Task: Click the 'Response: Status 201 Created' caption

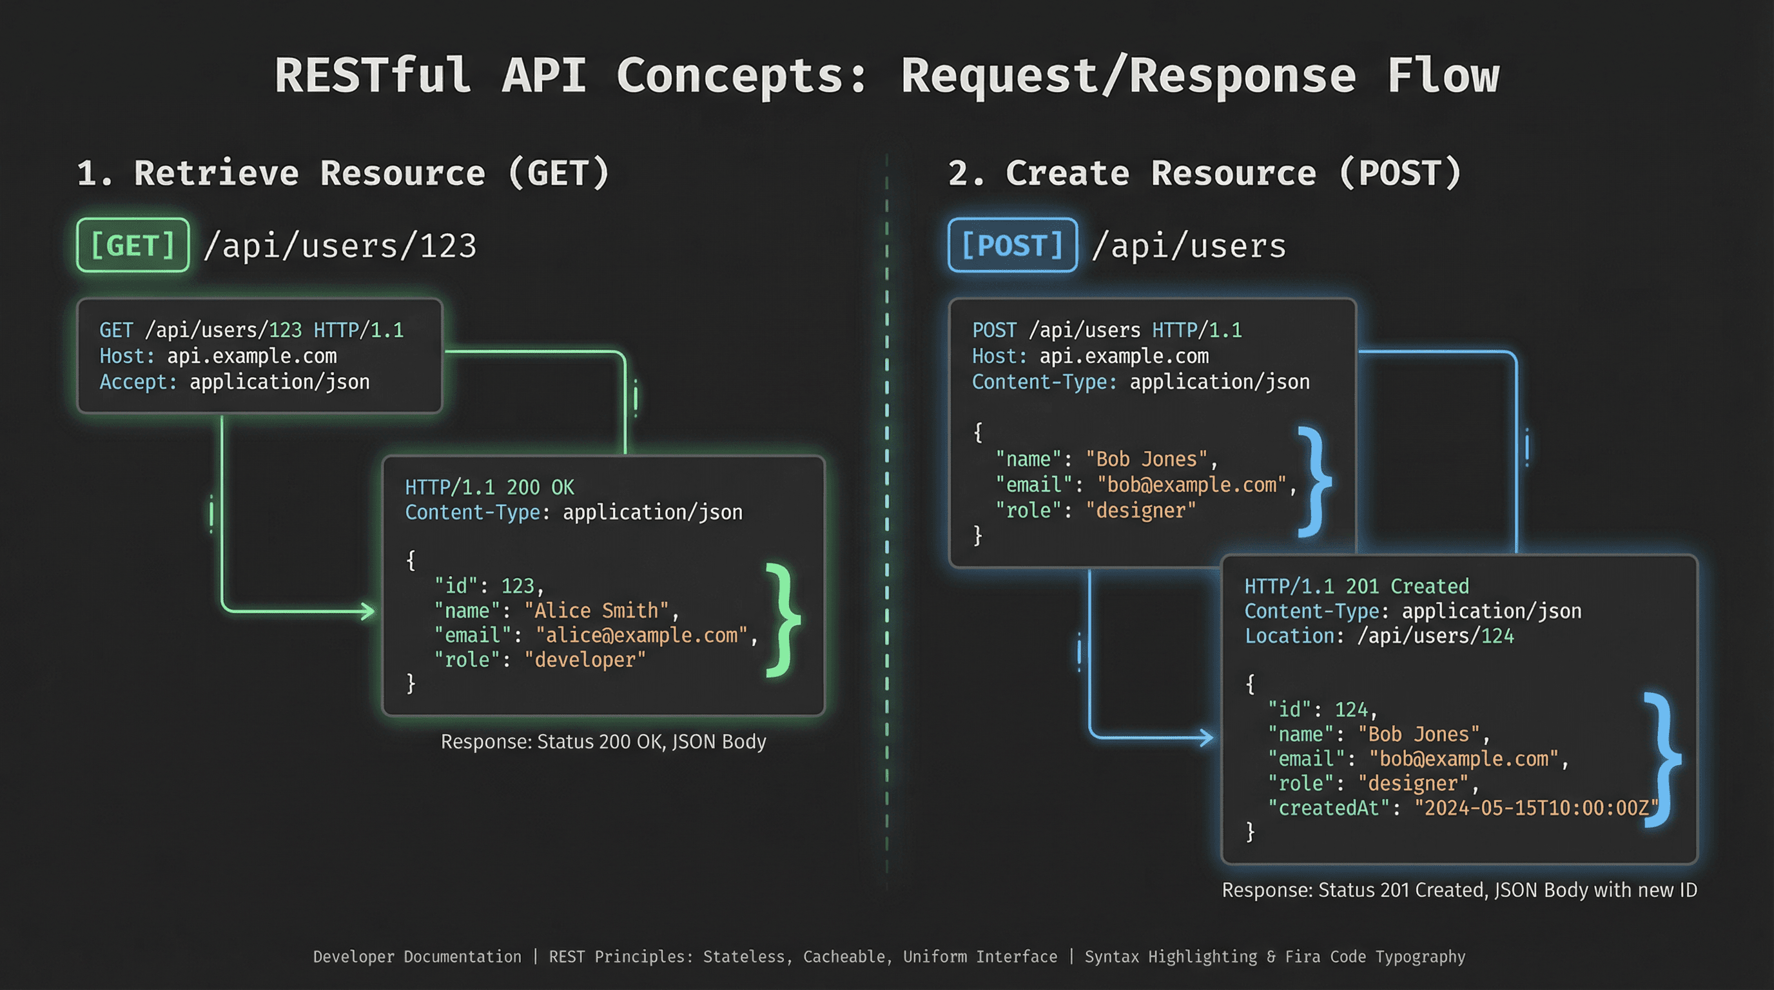Action: pos(1459,889)
